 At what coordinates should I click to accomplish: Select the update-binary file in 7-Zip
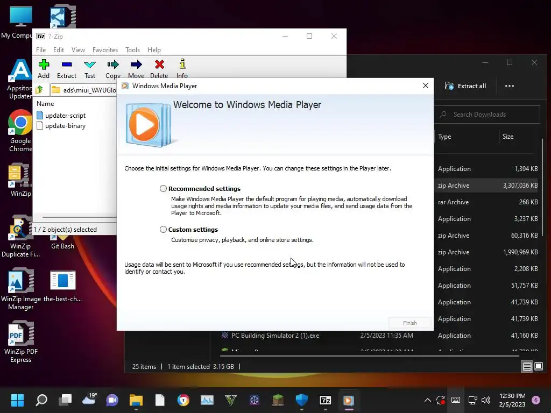(61, 126)
